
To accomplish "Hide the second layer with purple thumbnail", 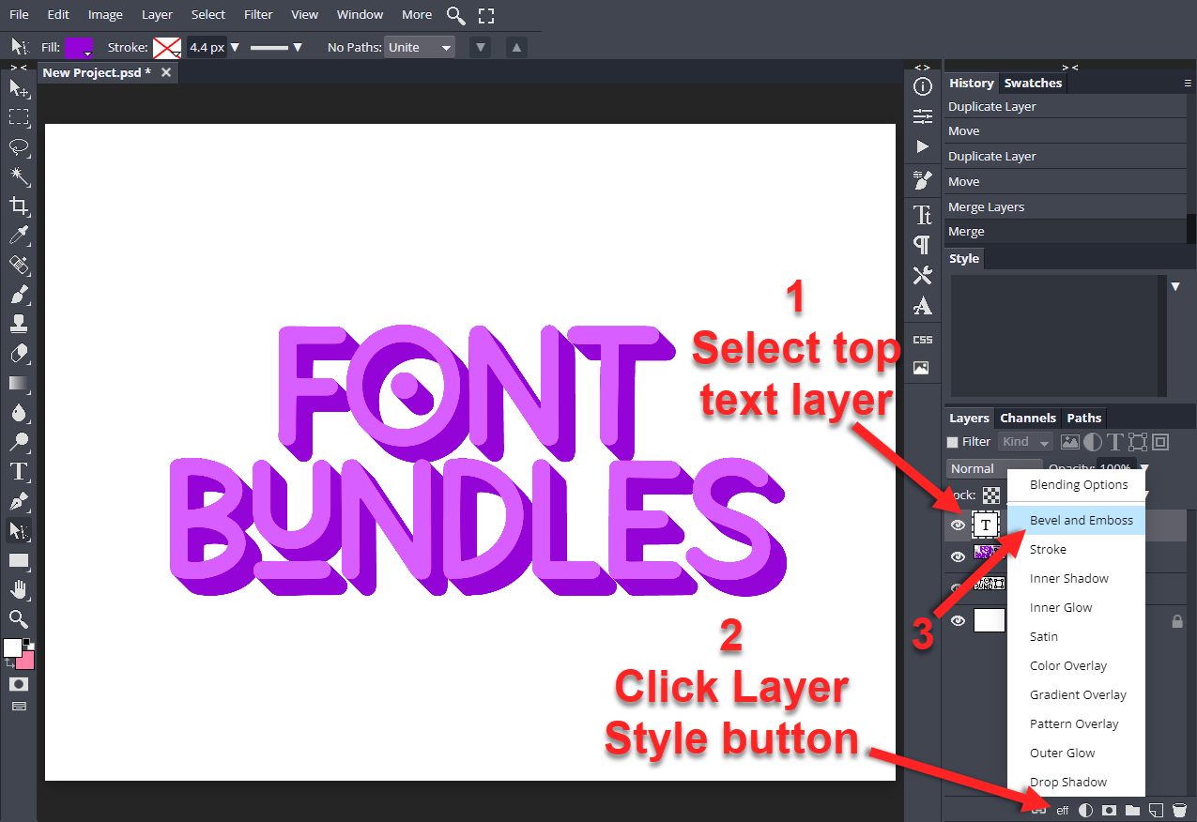I will 958,557.
